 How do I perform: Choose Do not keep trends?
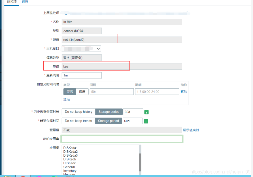coord(78,121)
